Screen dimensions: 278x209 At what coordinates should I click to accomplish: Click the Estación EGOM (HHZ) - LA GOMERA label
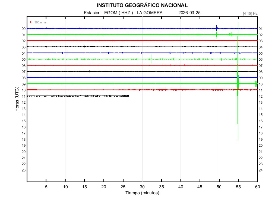click(123, 13)
